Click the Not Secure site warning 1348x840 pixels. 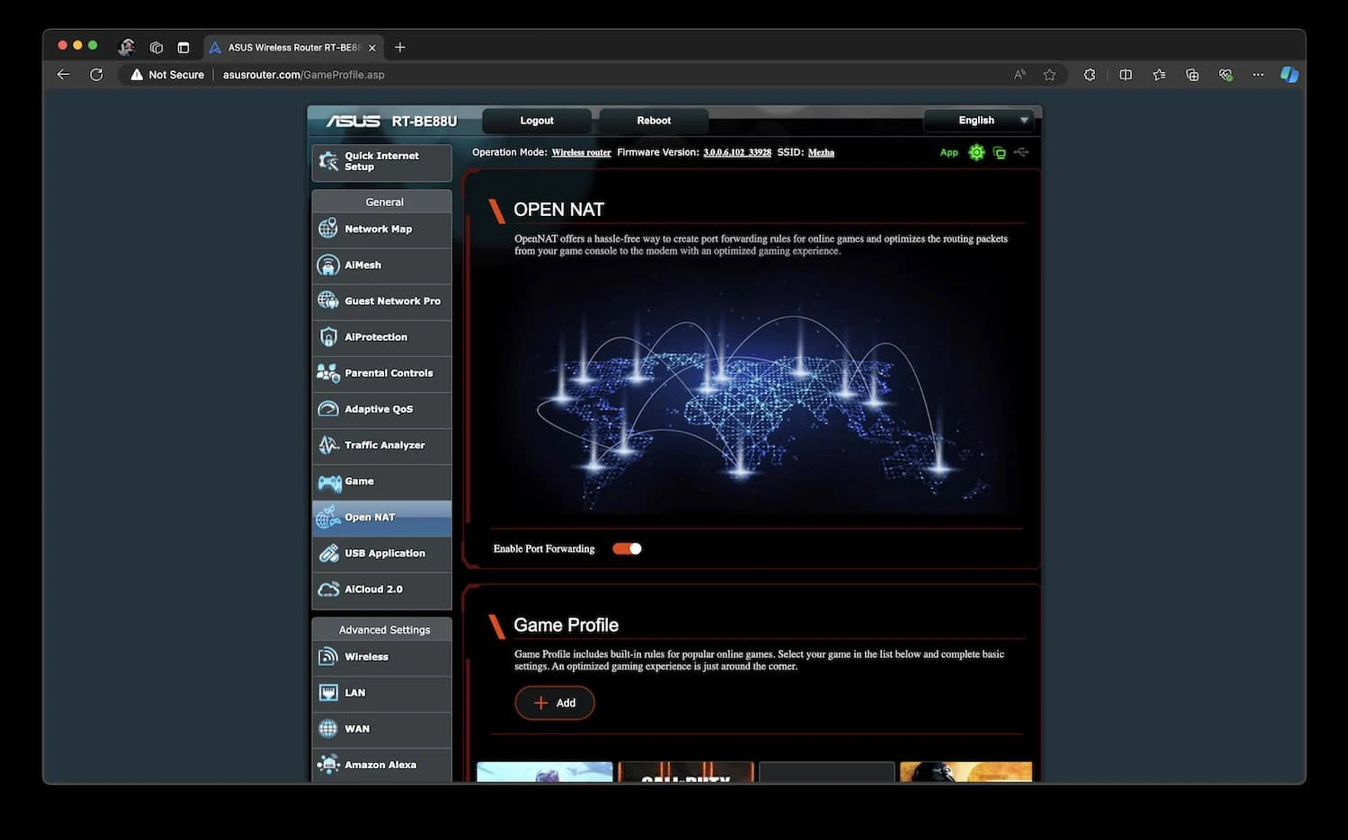pos(167,74)
